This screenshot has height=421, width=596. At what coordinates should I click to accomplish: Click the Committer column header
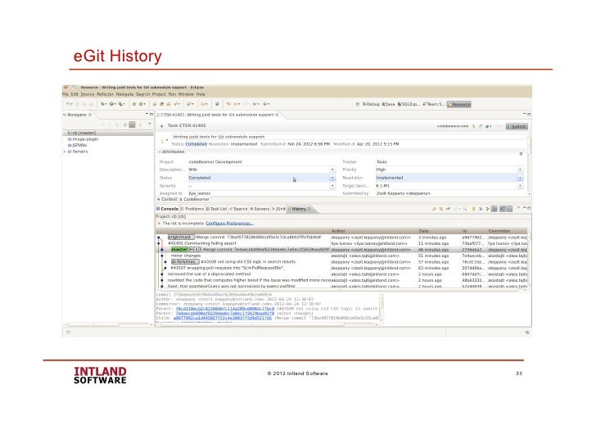click(x=507, y=231)
